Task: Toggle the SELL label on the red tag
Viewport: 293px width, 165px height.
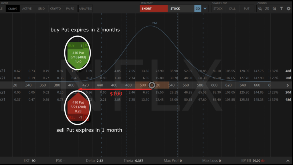Action: 72,117
